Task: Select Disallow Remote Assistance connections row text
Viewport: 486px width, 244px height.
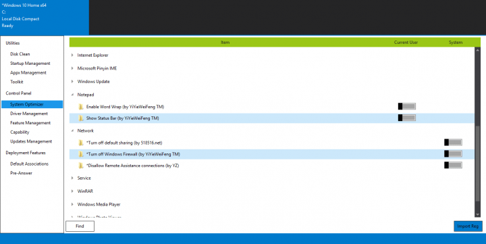Action: [x=133, y=166]
